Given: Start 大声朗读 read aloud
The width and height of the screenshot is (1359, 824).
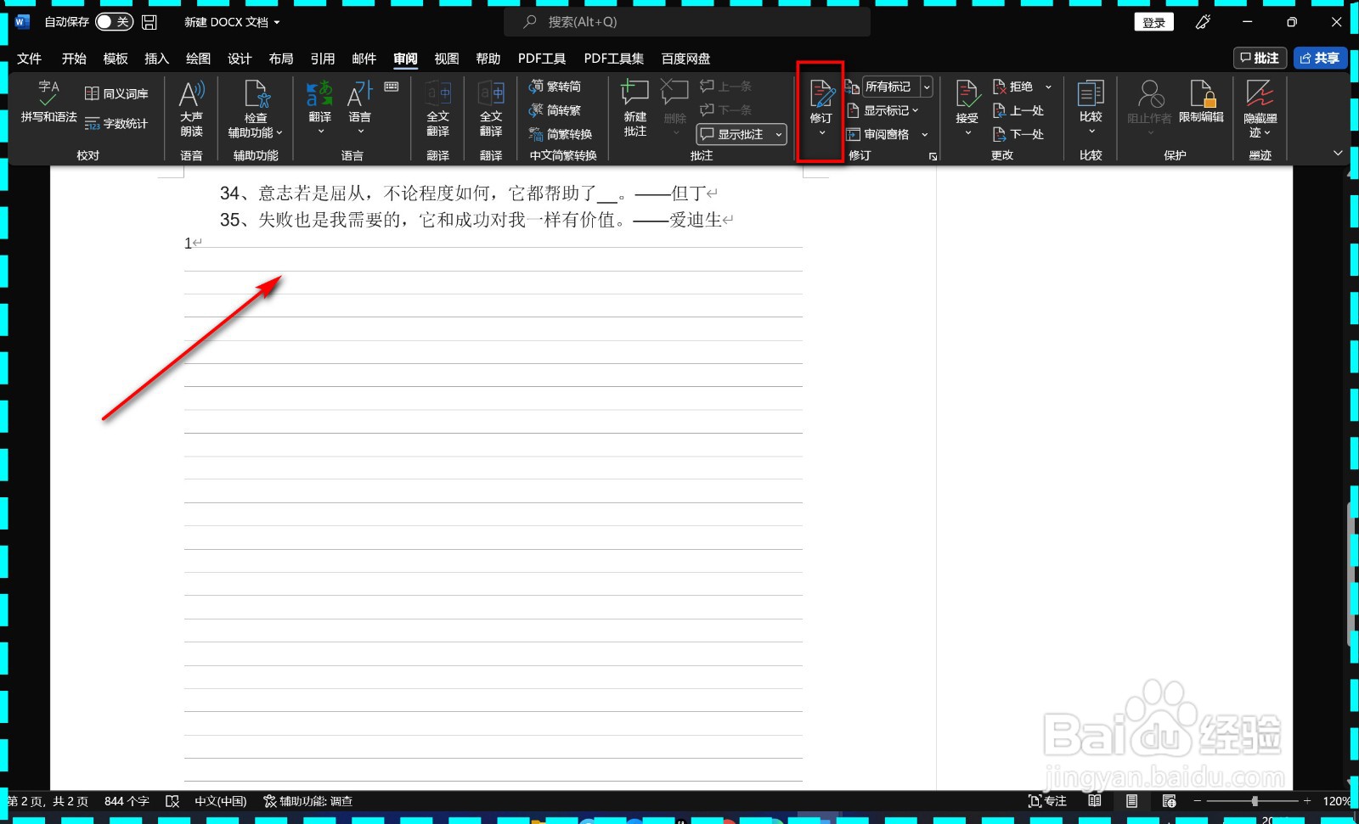Looking at the screenshot, I should [x=192, y=108].
